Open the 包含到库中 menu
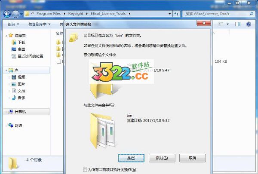 tap(39, 24)
